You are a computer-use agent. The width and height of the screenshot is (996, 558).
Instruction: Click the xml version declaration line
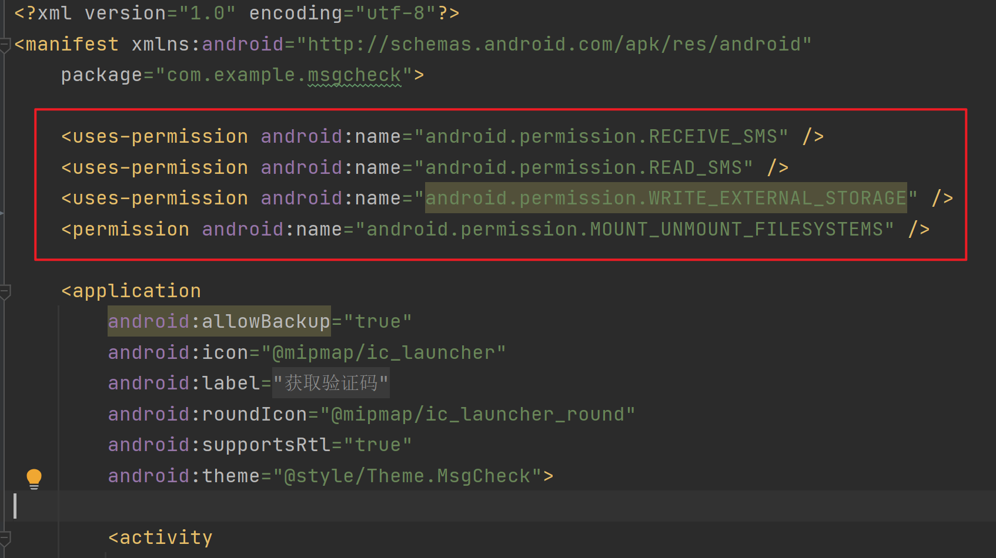[x=237, y=14]
